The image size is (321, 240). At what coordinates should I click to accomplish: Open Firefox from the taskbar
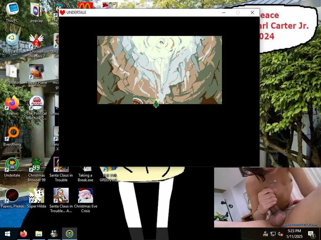[x=23, y=234]
